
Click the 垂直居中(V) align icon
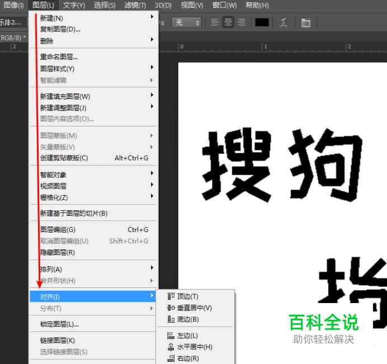[171, 308]
